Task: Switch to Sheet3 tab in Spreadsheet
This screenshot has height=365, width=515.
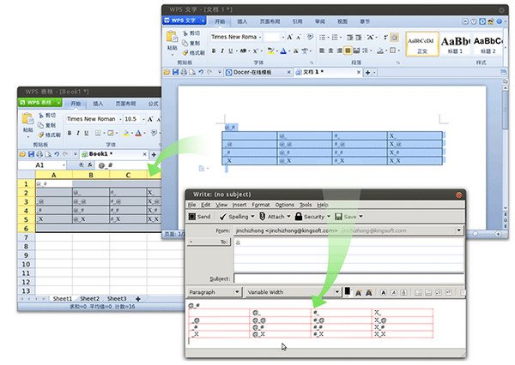Action: tap(117, 299)
